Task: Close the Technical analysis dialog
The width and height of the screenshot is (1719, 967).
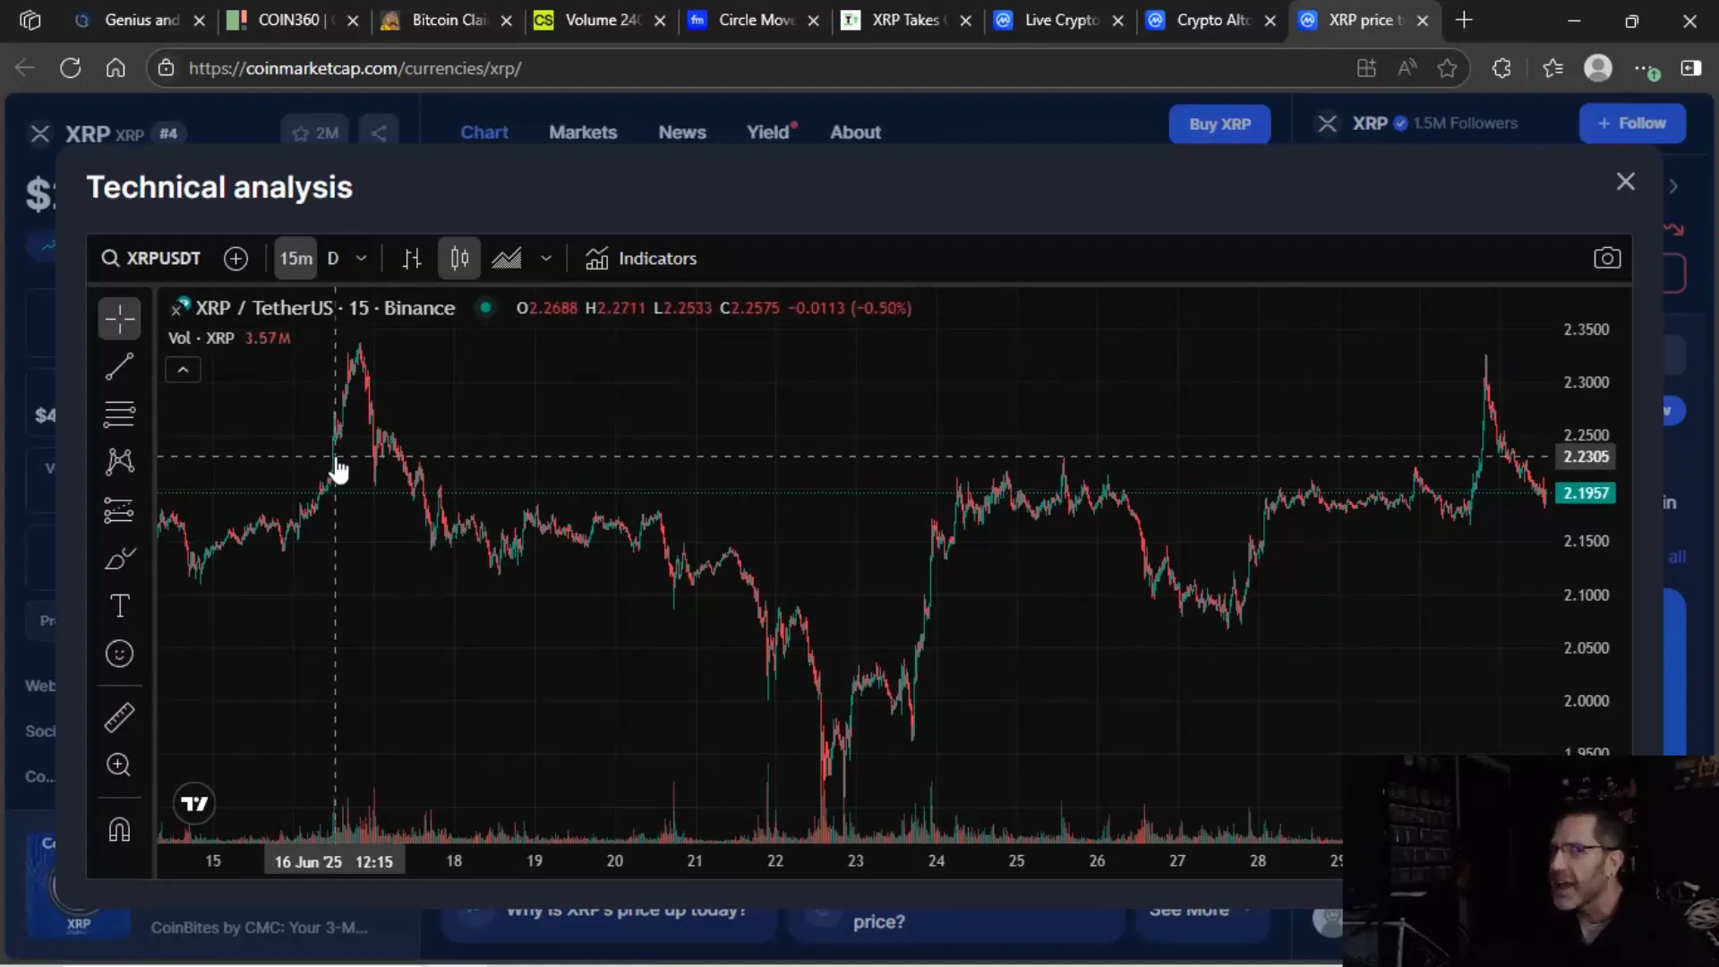Action: [x=1626, y=182]
